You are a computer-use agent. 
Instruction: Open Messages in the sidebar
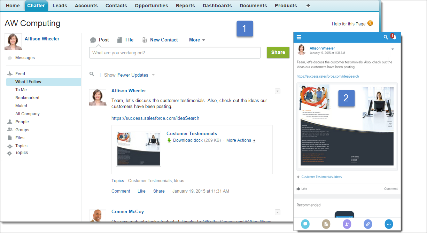(x=25, y=58)
